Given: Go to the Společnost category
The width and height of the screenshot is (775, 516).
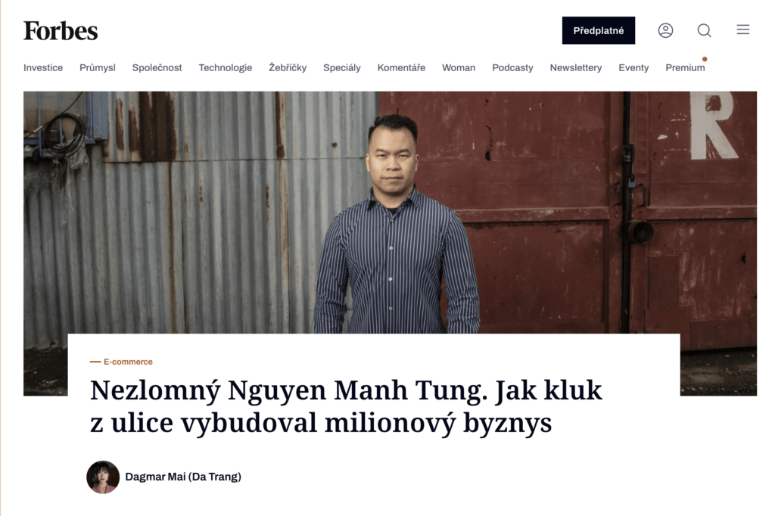Looking at the screenshot, I should (157, 67).
